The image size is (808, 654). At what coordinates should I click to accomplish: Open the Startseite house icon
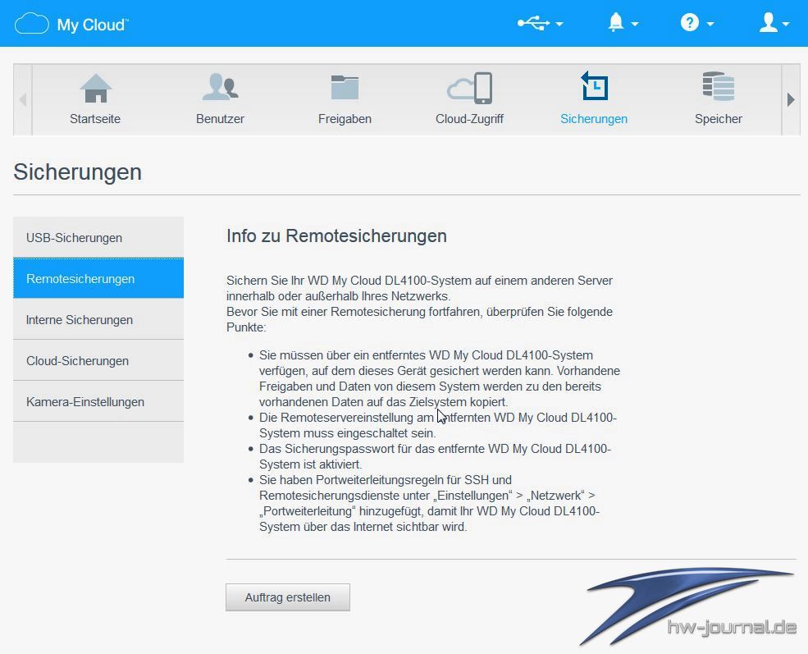point(95,88)
